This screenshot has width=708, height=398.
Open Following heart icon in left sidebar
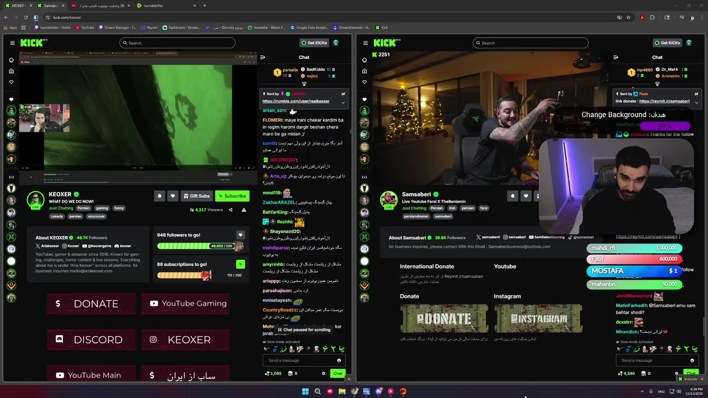pyautogui.click(x=11, y=82)
